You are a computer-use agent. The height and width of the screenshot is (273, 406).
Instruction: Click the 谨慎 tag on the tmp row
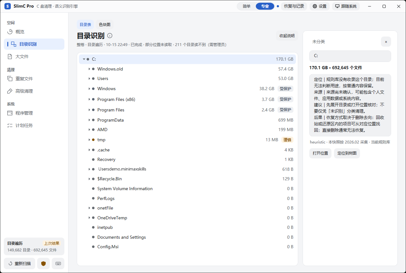tap(287, 140)
